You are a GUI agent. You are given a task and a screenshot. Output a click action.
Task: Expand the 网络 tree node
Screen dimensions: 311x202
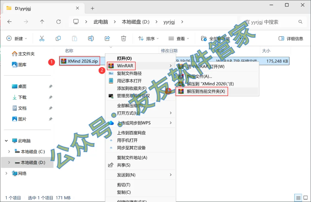(x=6, y=174)
